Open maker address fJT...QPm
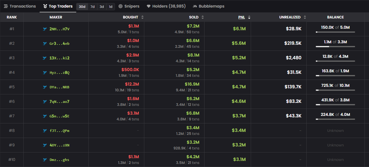 (x=59, y=131)
